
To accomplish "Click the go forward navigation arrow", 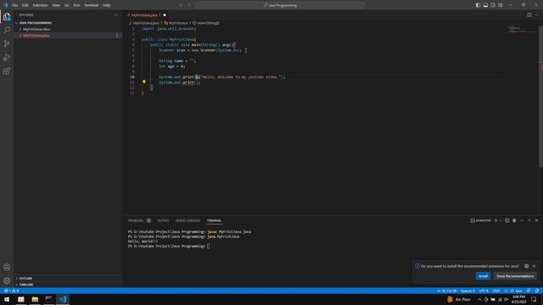I will 189,5.
